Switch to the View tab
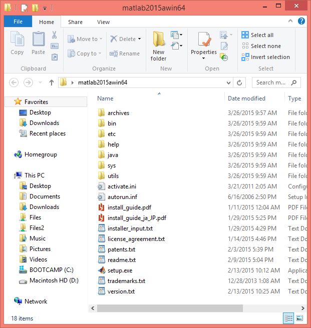The height and width of the screenshot is (328, 311). click(x=103, y=22)
